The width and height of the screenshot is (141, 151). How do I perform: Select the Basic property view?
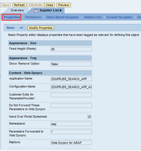pos(10,28)
